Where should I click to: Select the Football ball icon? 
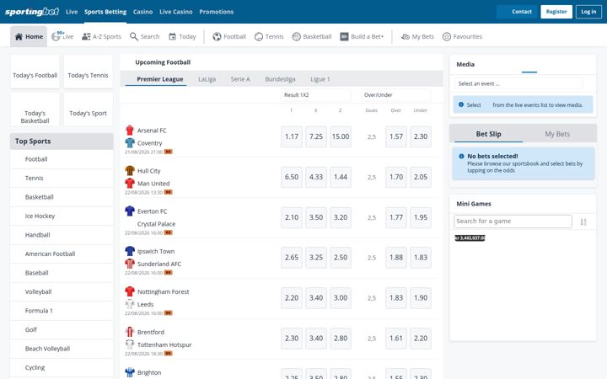click(x=217, y=36)
